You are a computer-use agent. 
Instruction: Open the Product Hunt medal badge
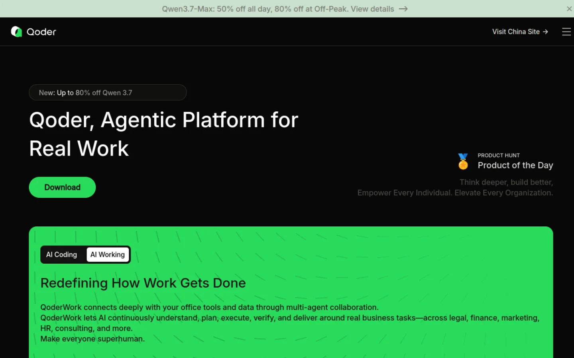(463, 161)
